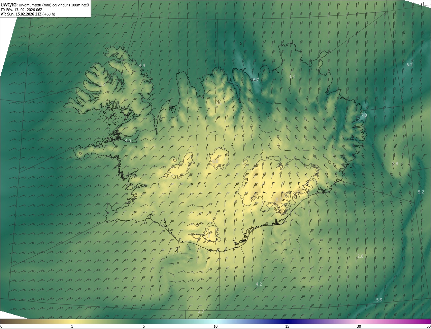This screenshot has height=329, width=431.
Task: Click the 6.2 value label on the map
Action: point(409,65)
